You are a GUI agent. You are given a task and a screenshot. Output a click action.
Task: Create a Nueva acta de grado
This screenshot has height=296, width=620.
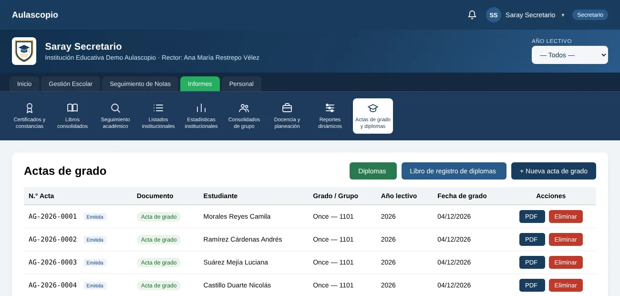click(554, 171)
